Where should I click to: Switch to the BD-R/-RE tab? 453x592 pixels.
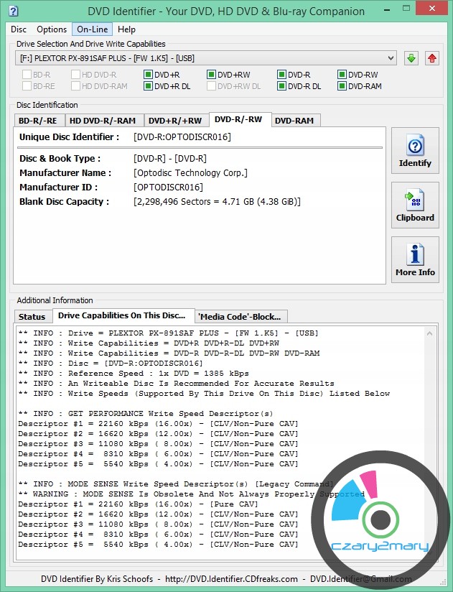click(39, 121)
